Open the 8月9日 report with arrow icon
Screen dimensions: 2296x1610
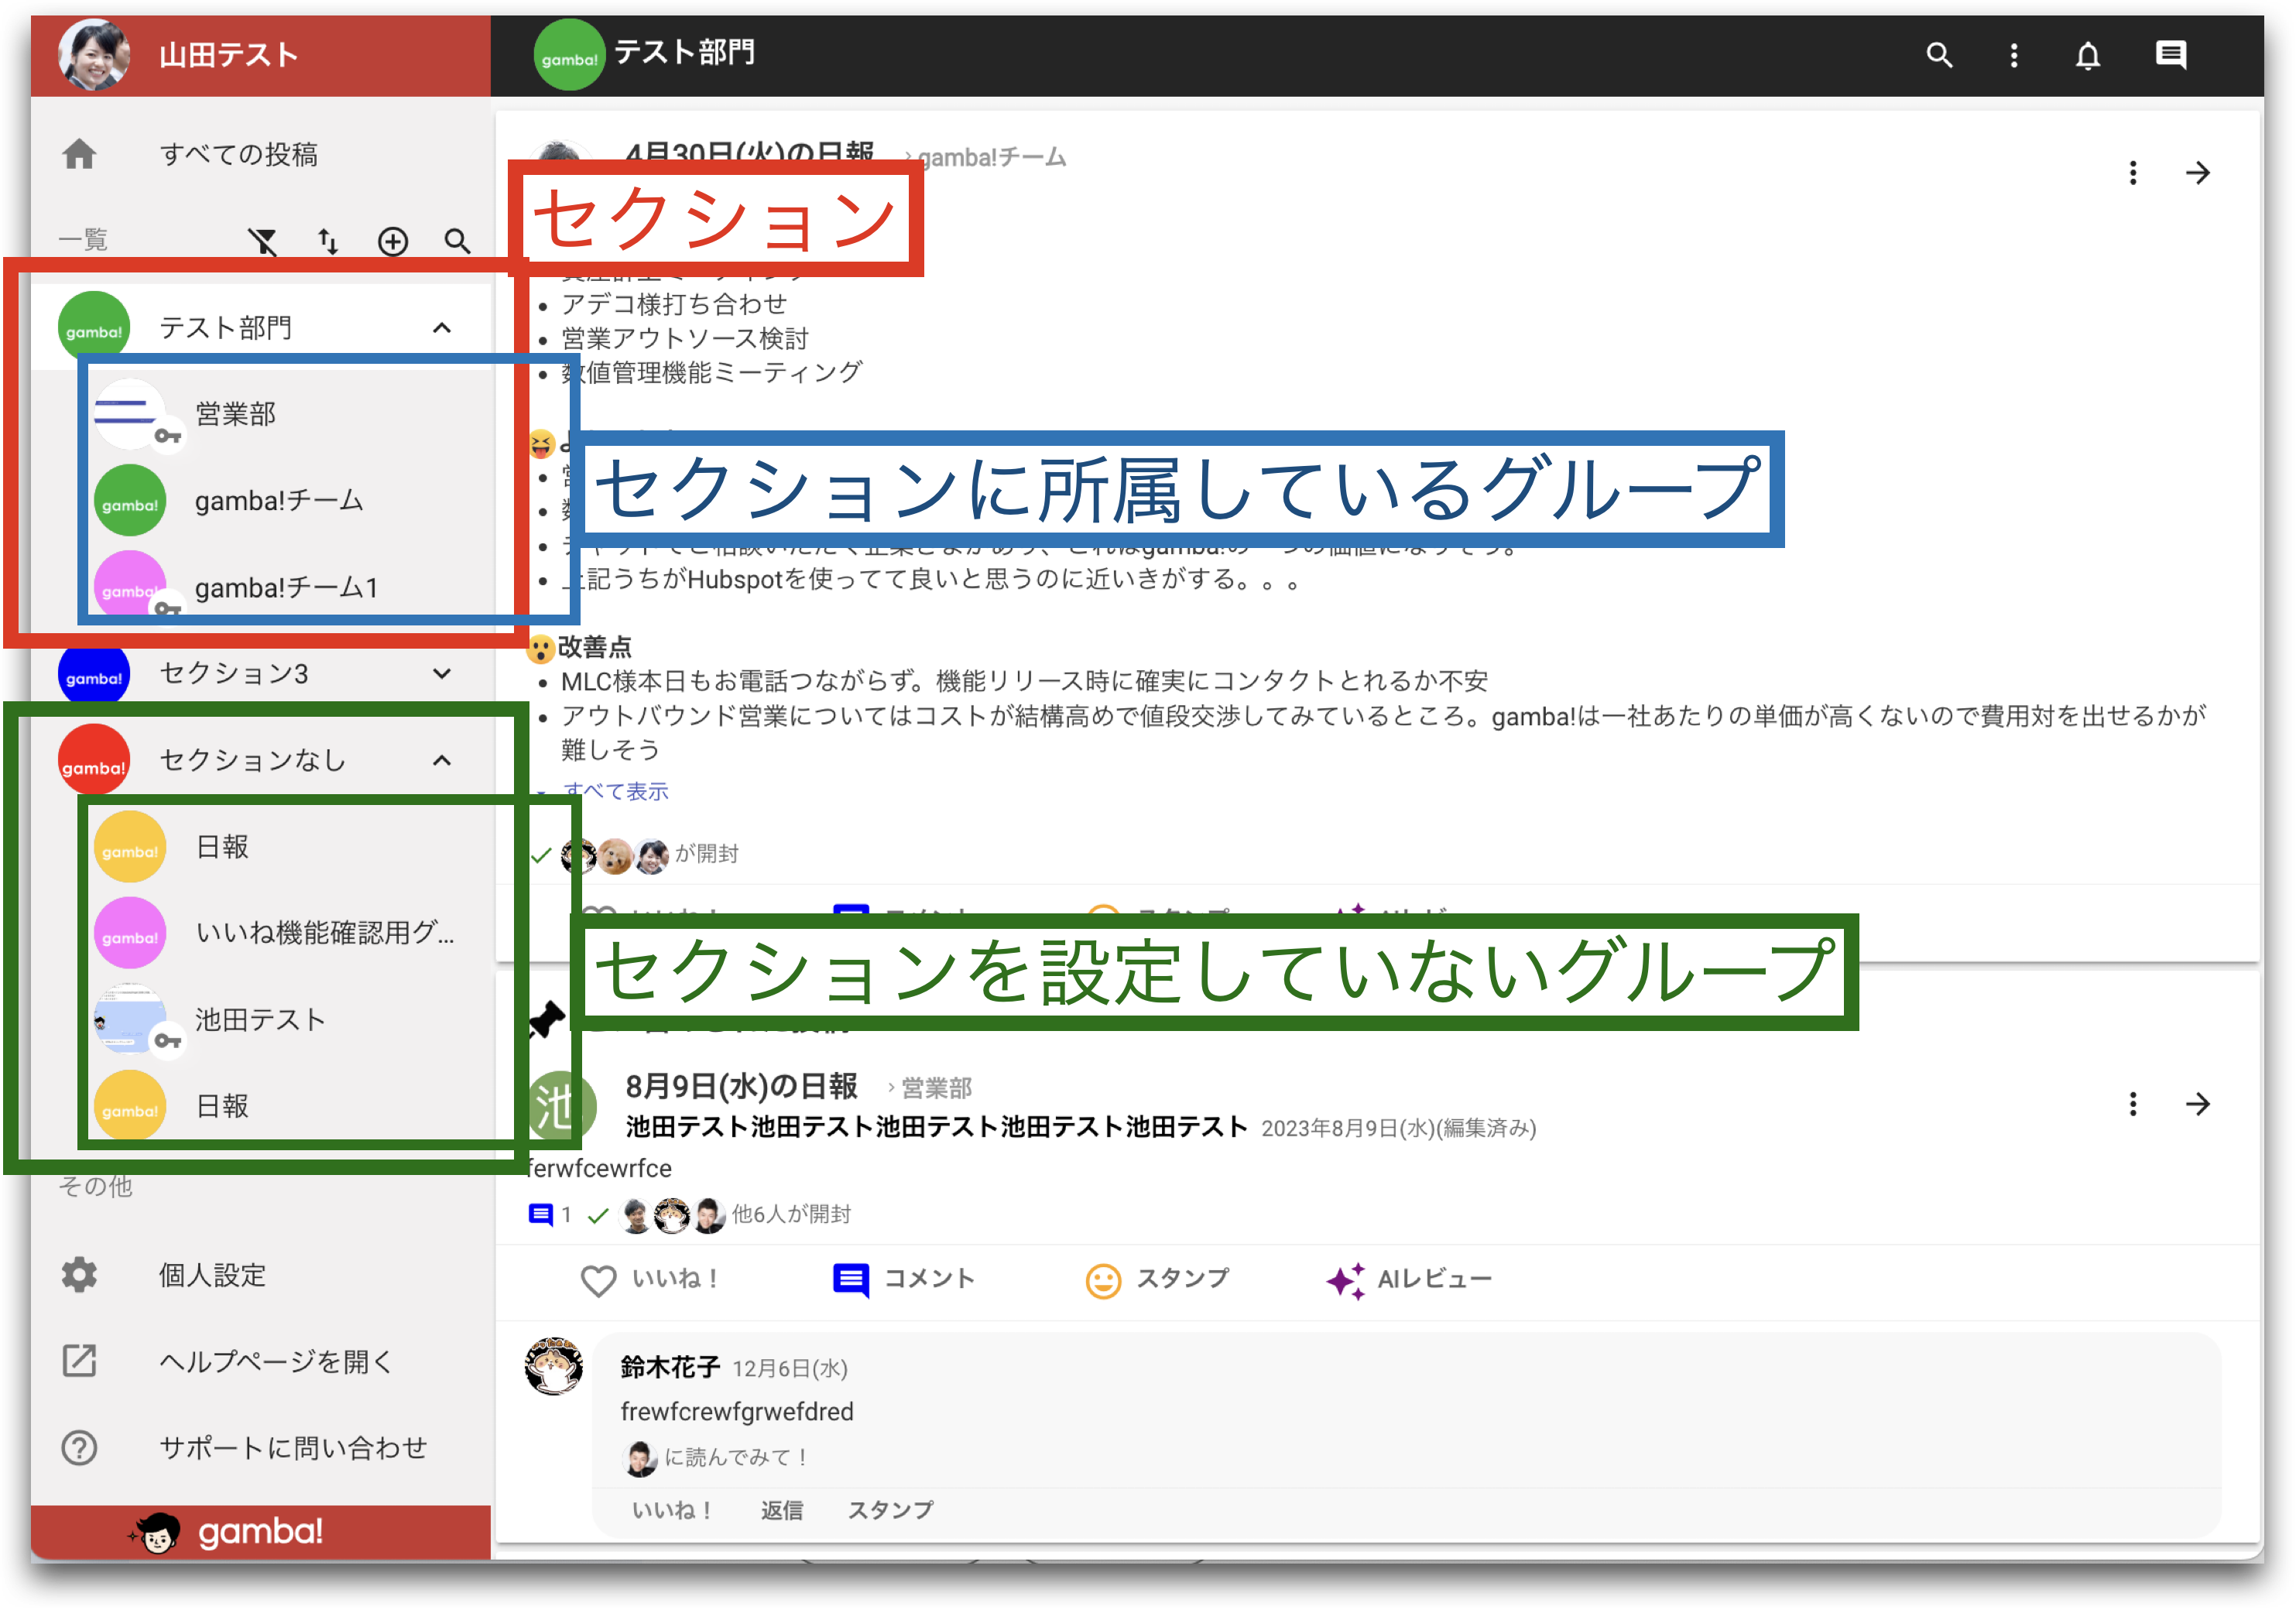click(x=2197, y=1104)
